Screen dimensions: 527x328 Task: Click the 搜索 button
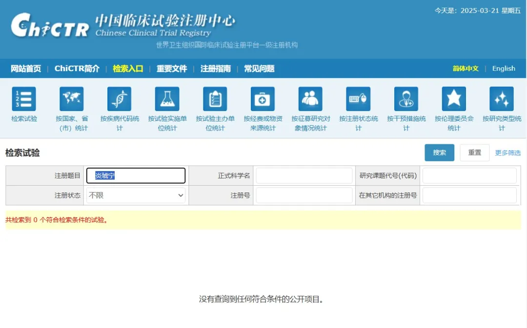tap(439, 153)
